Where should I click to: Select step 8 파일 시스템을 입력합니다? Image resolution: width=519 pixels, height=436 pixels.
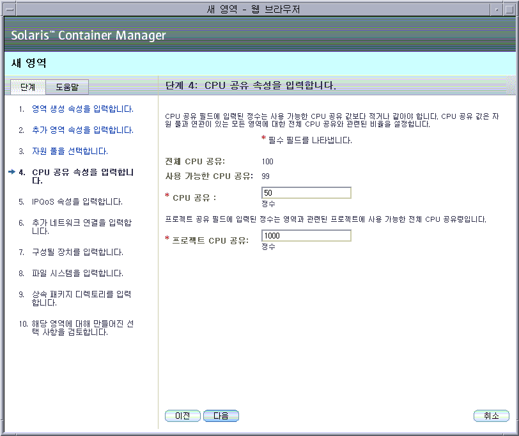(77, 274)
